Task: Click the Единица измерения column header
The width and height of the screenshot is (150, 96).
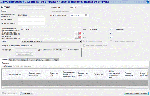Action: click(x=131, y=74)
